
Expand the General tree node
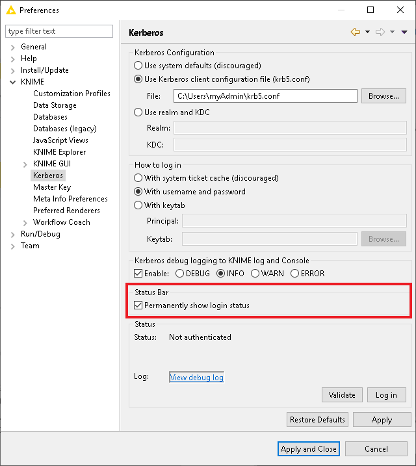tap(12, 47)
